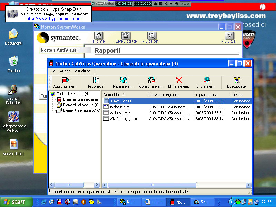Open the Azione menu
Viewport: 276px width, 207px height.
pos(65,71)
